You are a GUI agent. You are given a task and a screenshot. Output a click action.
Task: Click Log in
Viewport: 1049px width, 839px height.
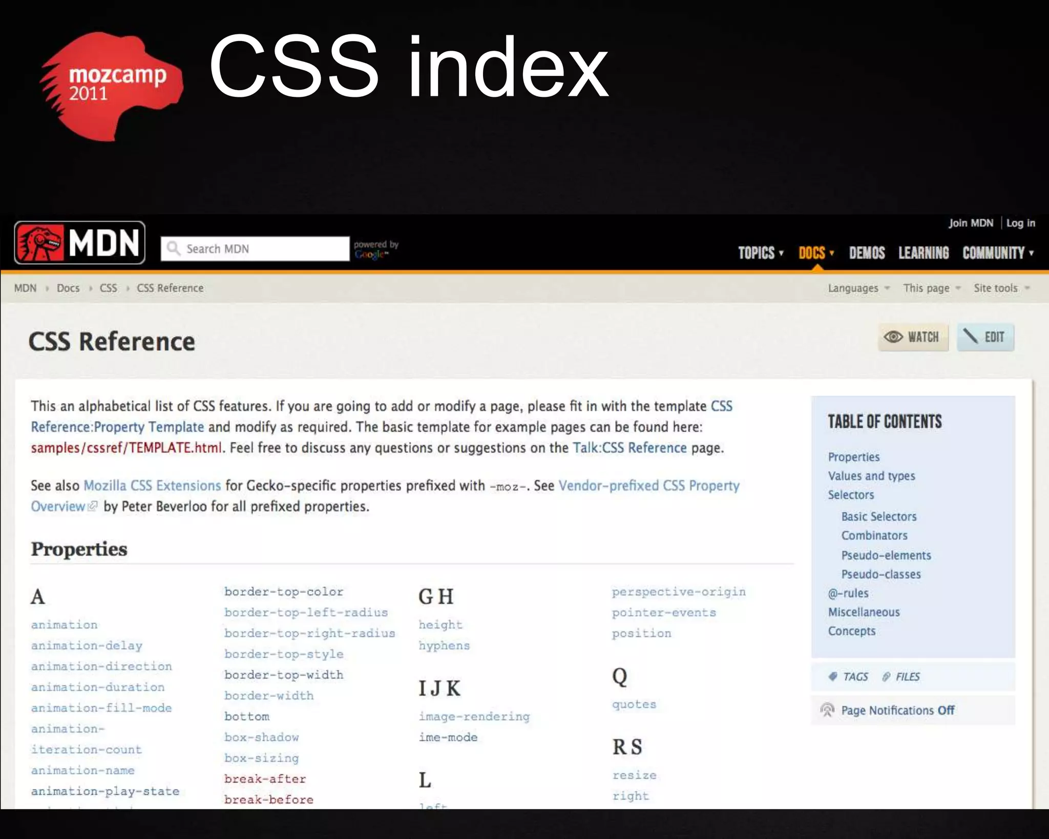click(x=1021, y=223)
